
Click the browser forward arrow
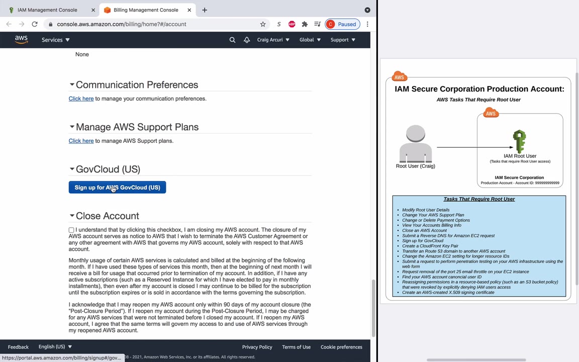[22, 24]
